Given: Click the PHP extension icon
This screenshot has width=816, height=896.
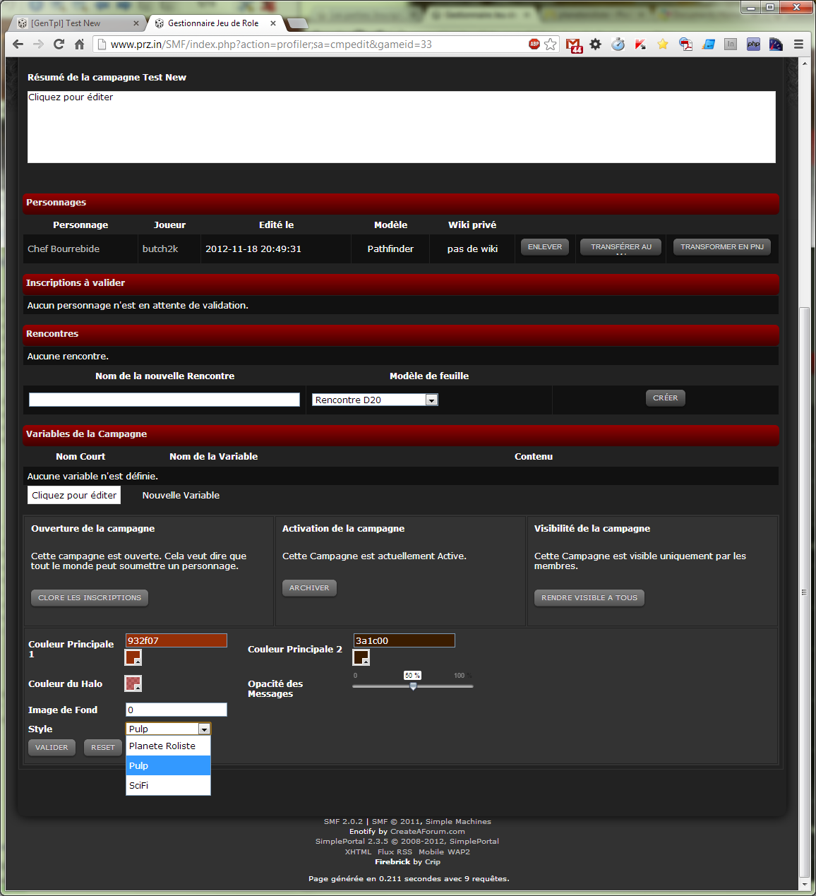Looking at the screenshot, I should [753, 44].
